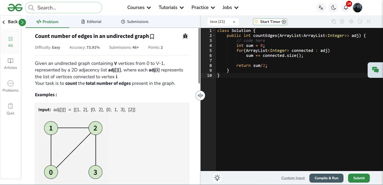Open the Java (21) language dropdown
Viewport: 383px width, 185px height.
223,21
